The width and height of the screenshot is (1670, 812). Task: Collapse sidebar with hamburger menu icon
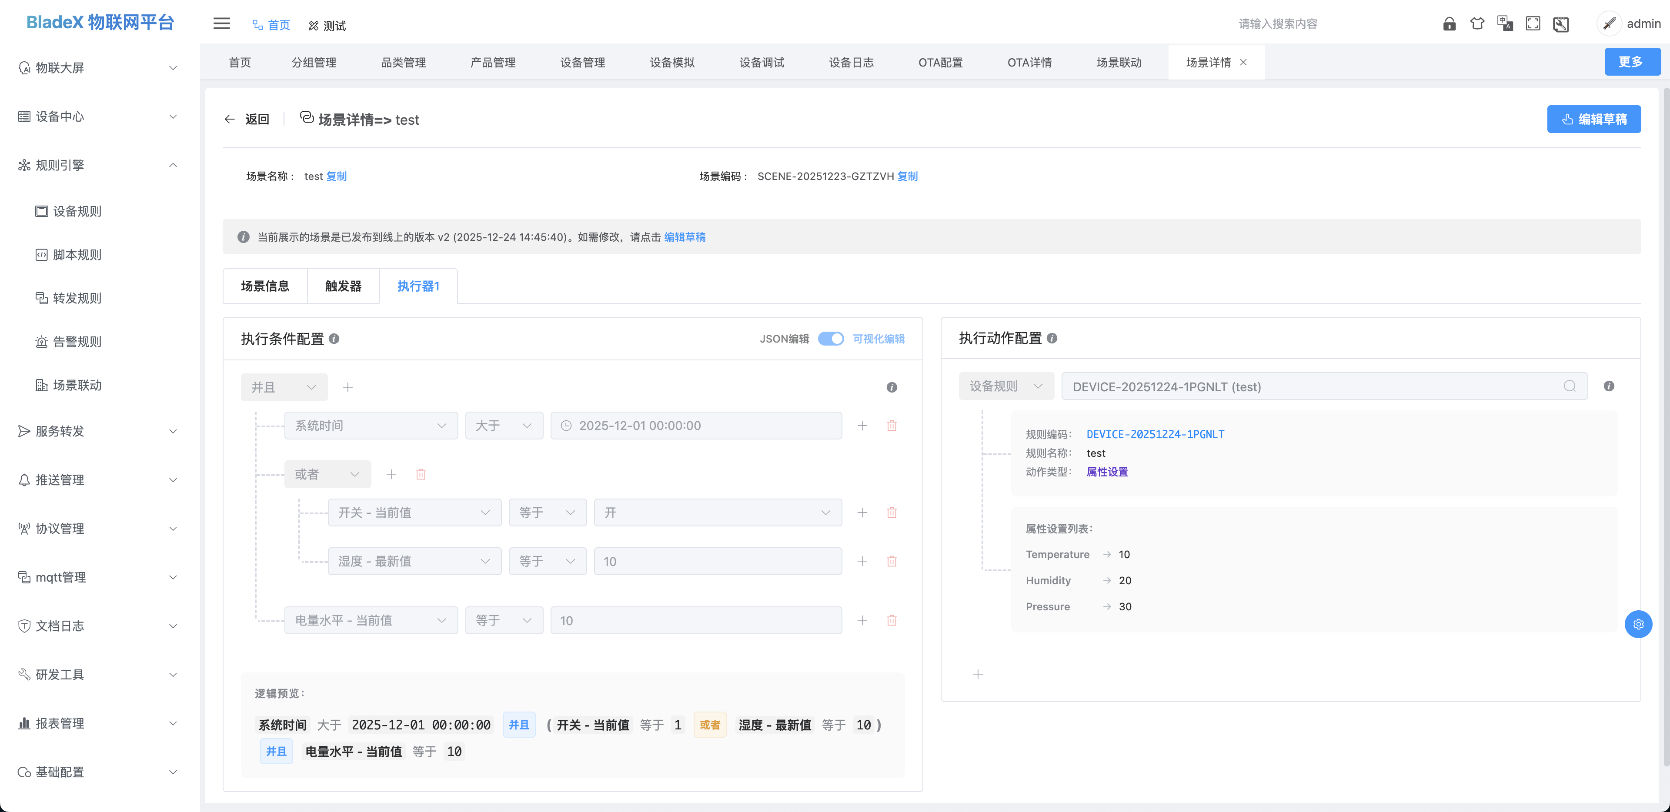click(222, 24)
